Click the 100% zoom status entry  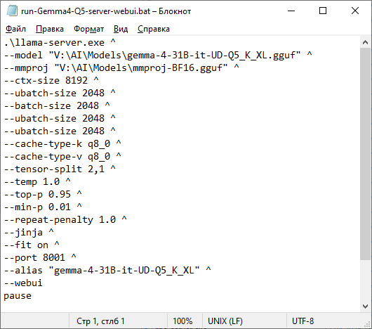[182, 321]
